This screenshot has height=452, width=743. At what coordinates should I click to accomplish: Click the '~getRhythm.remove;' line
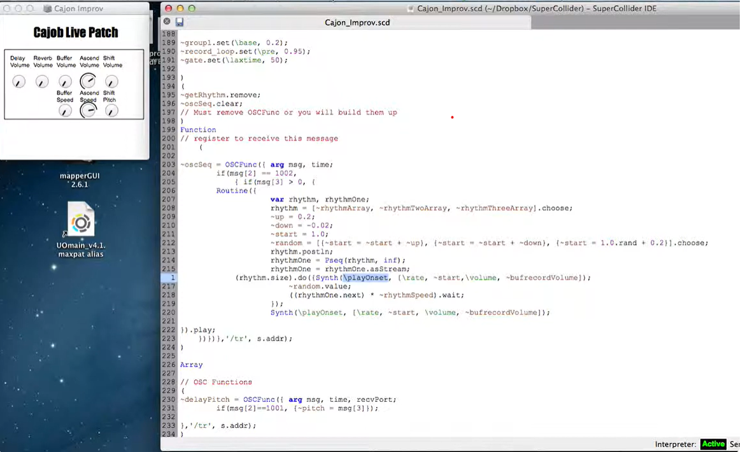click(220, 95)
